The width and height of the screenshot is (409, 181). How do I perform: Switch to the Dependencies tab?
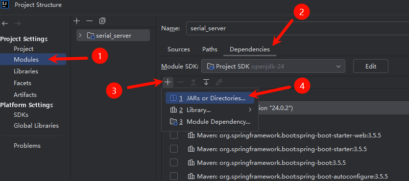(250, 49)
